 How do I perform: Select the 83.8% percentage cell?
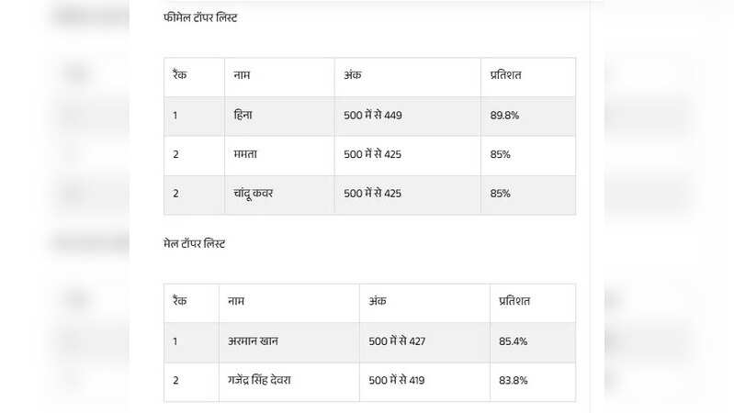pyautogui.click(x=513, y=380)
